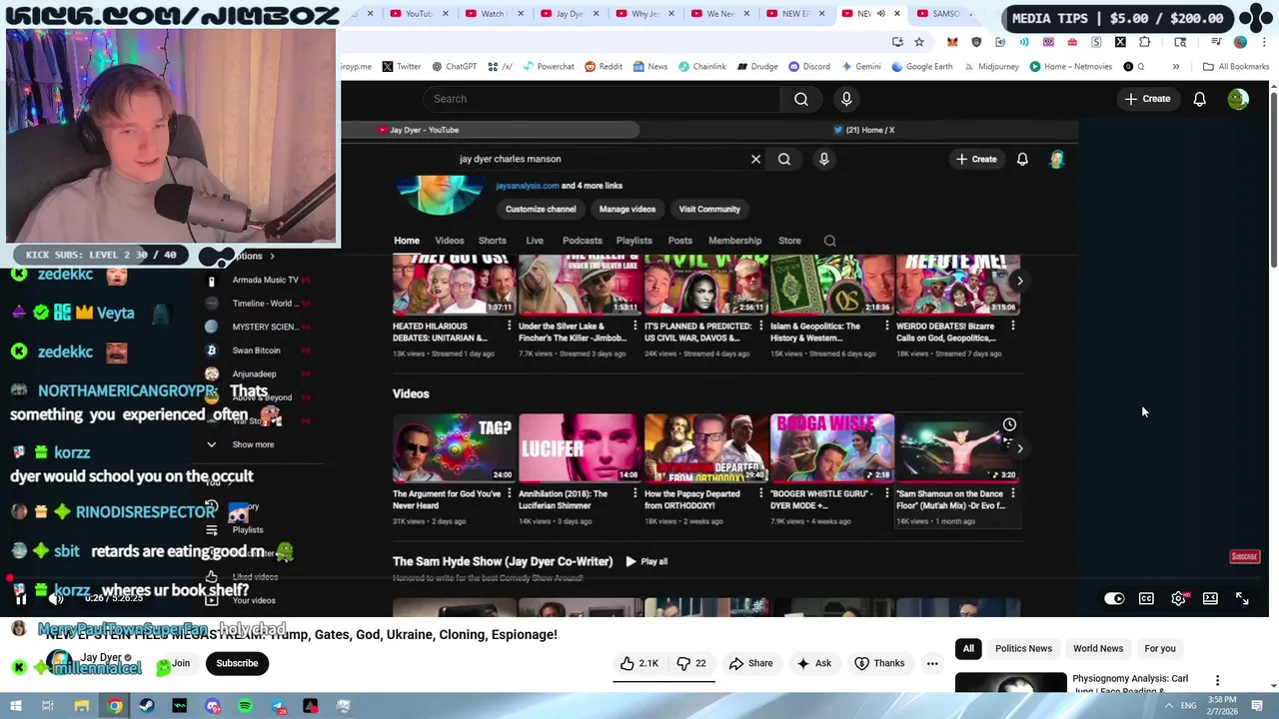
Task: Toggle closed captions CC button
Action: (x=1146, y=598)
